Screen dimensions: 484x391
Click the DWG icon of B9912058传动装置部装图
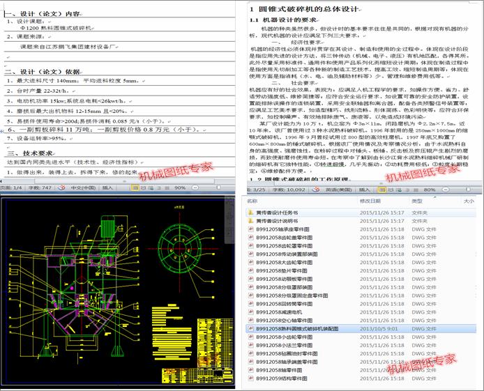tap(251, 254)
